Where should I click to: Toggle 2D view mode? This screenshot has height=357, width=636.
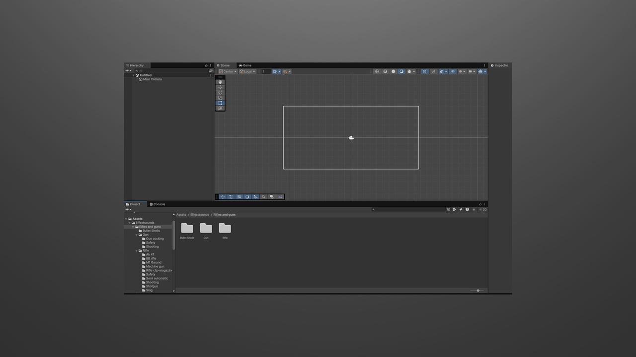[x=424, y=71]
